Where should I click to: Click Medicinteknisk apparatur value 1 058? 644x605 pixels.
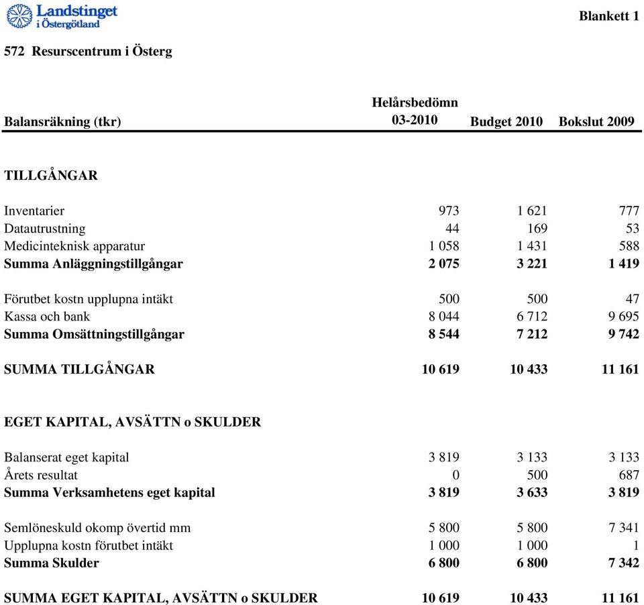pos(443,246)
